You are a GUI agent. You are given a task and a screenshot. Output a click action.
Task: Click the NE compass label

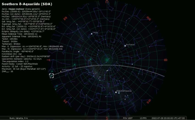coord(65,18)
